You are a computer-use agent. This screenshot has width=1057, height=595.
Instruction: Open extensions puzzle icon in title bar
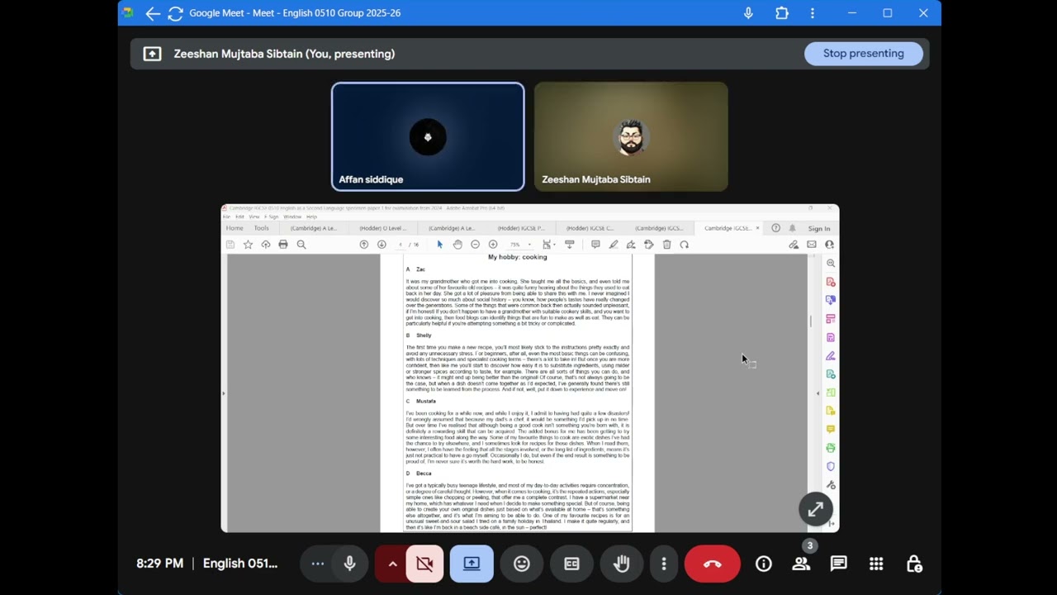point(782,13)
